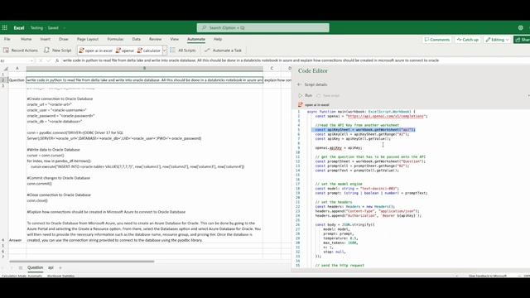Click the Save script icon

pyautogui.click(x=318, y=96)
